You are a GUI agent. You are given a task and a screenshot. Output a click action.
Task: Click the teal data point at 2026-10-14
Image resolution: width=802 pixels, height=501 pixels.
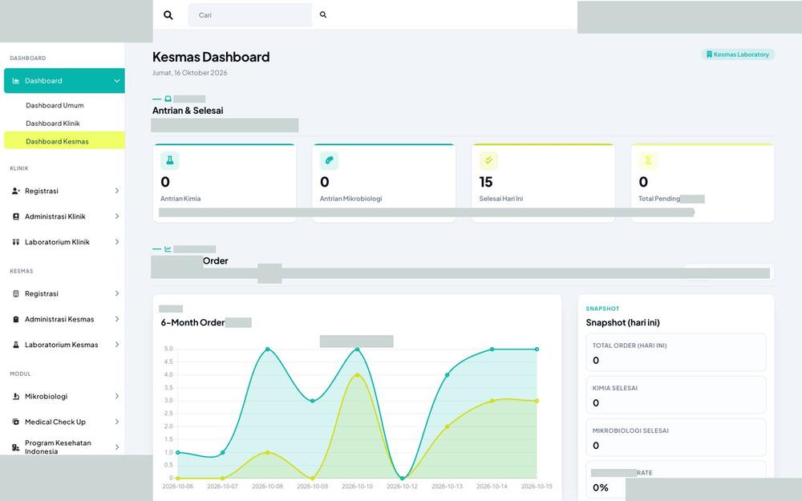coord(492,349)
